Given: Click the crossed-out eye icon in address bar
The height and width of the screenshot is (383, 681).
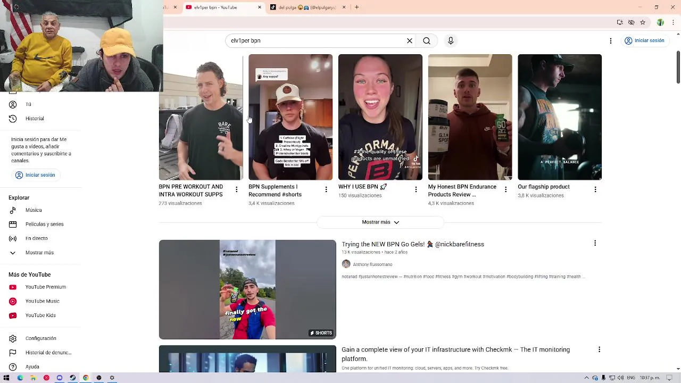Looking at the screenshot, I should tap(632, 22).
